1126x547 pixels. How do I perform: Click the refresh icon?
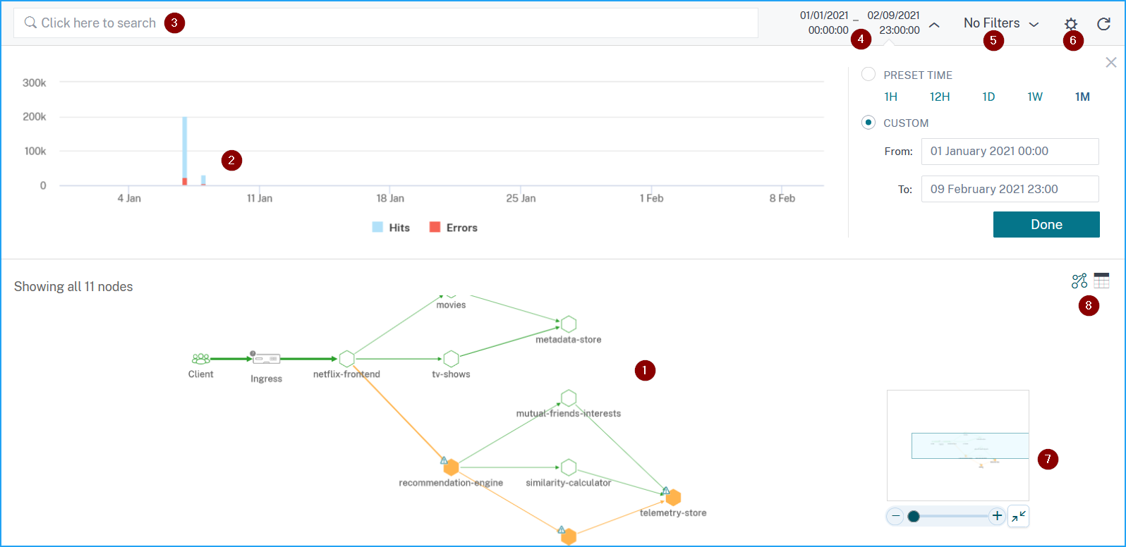1104,24
